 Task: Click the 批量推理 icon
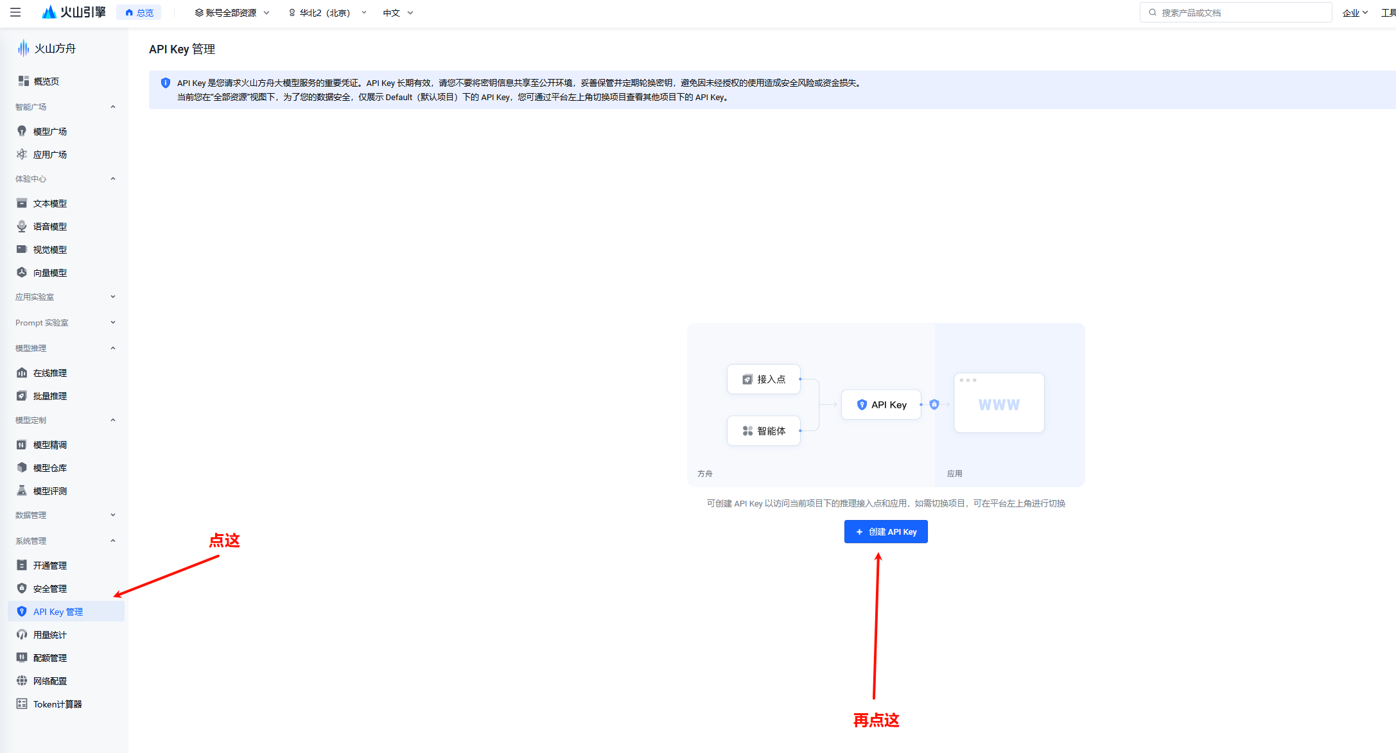click(x=22, y=395)
